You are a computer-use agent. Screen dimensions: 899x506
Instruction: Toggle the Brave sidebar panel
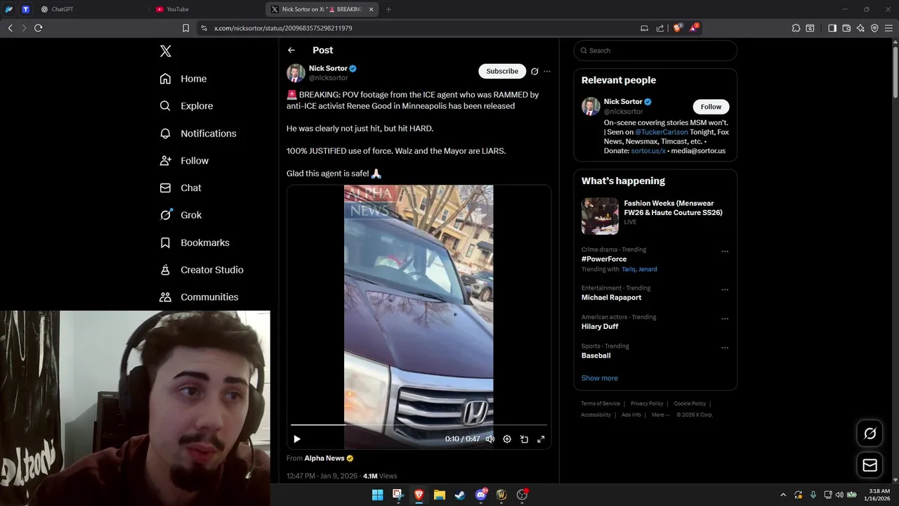832,28
